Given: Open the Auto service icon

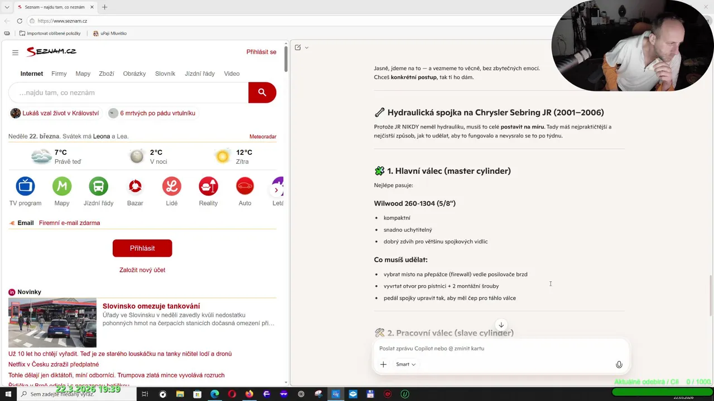Looking at the screenshot, I should 245,186.
